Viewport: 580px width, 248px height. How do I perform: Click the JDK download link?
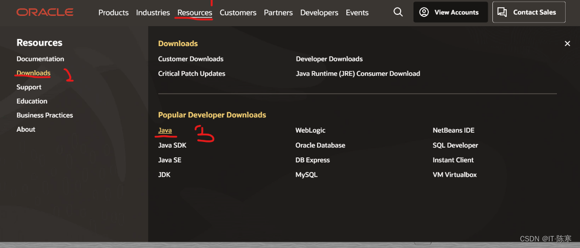[x=164, y=175]
